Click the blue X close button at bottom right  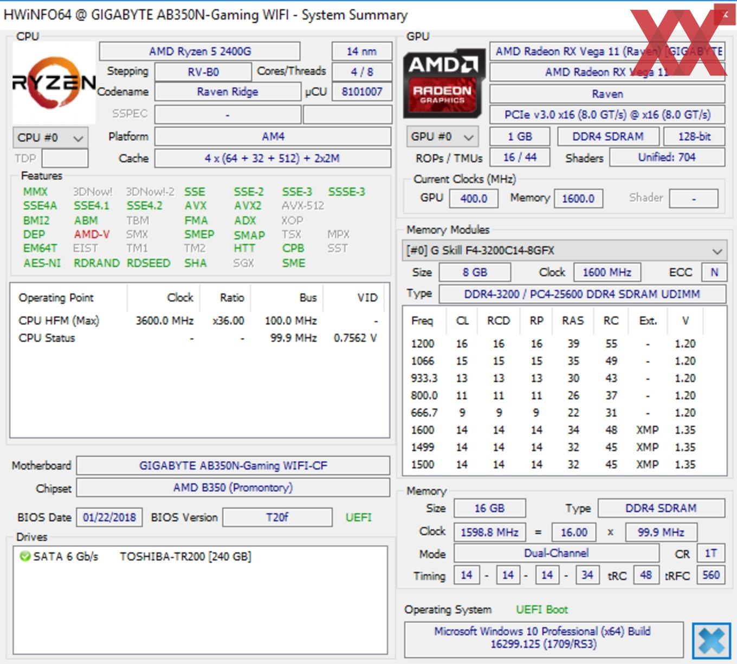pyautogui.click(x=711, y=641)
